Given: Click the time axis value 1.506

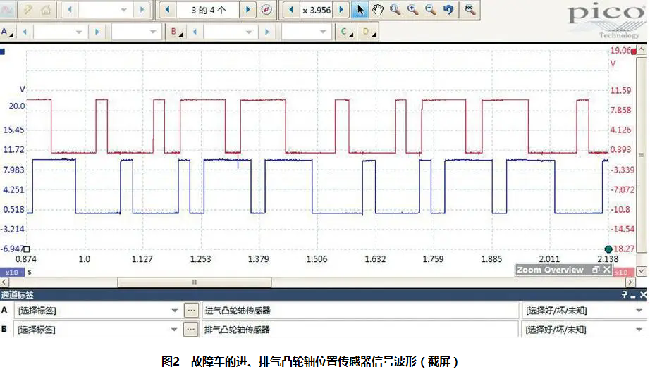Looking at the screenshot, I should tap(317, 259).
